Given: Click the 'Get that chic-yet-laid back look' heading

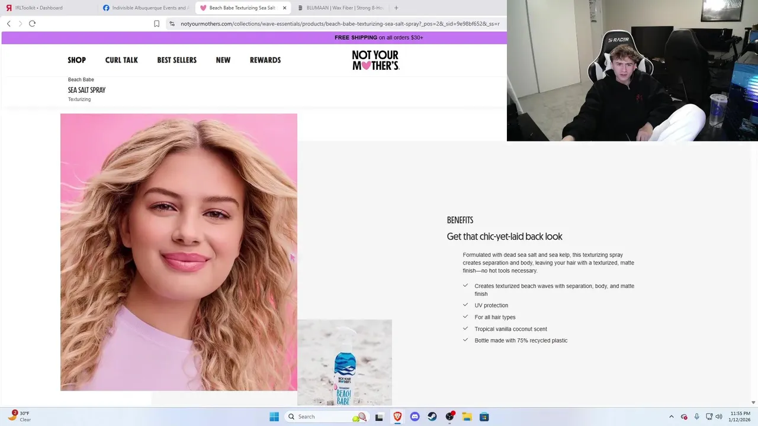Looking at the screenshot, I should click(x=505, y=236).
